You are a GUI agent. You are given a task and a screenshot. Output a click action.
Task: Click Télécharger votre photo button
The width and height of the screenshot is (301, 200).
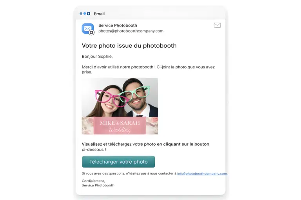tap(118, 162)
